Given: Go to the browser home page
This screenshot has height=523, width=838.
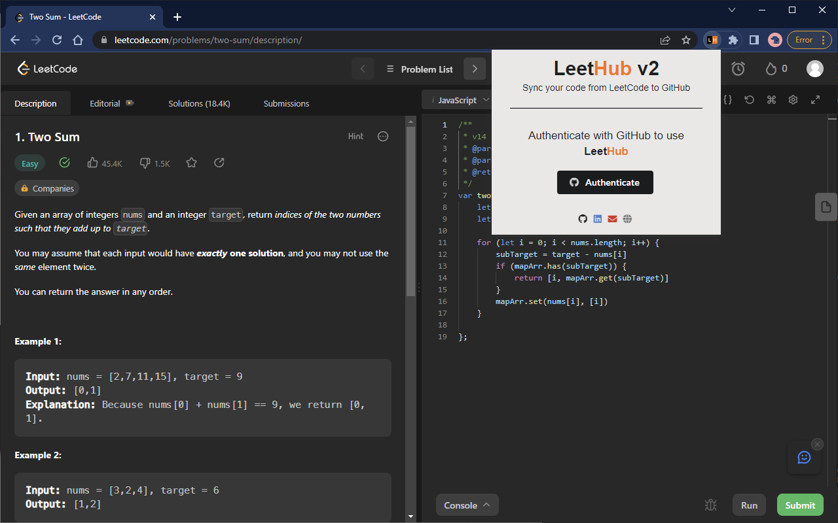Looking at the screenshot, I should 78,40.
